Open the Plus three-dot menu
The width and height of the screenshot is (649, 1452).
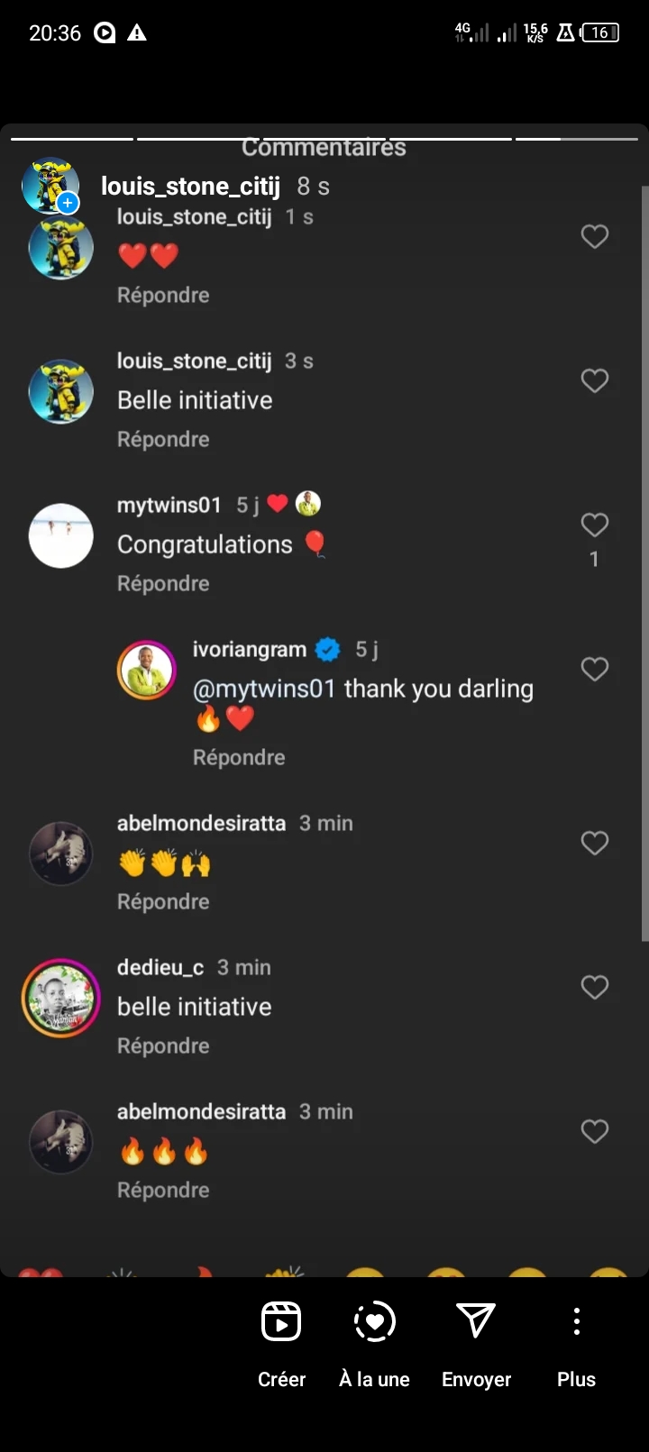pos(576,1321)
